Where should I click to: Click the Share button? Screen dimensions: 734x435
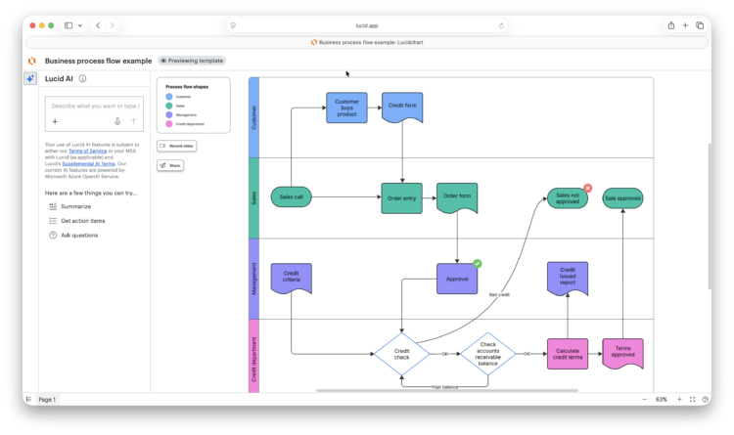(x=170, y=165)
